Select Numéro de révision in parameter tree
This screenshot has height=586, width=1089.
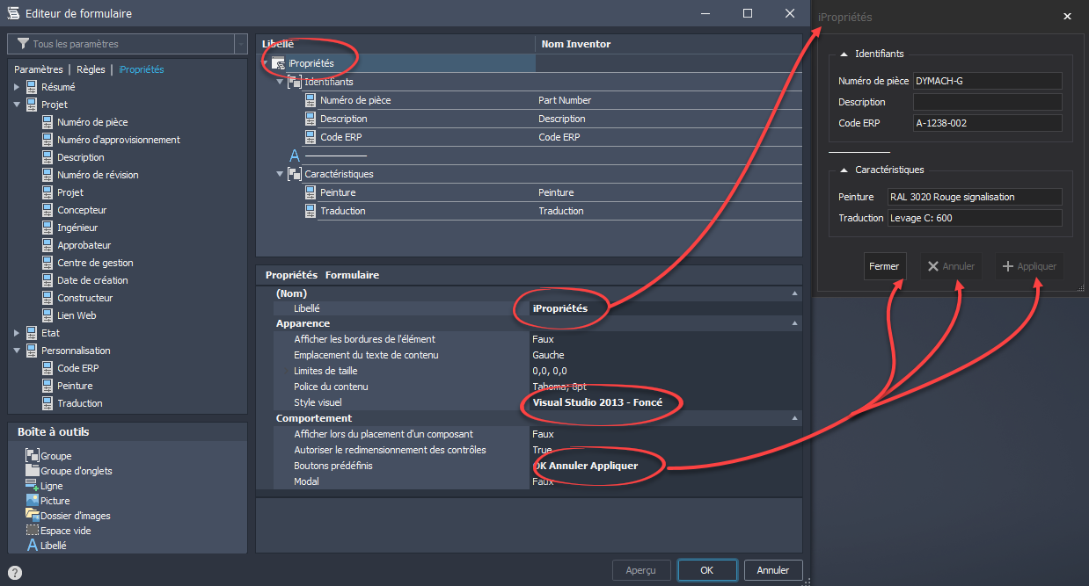(x=98, y=175)
